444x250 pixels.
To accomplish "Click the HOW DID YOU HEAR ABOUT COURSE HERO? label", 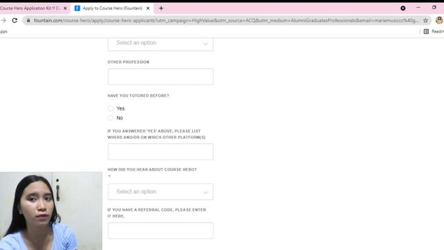I will pyautogui.click(x=152, y=169).
